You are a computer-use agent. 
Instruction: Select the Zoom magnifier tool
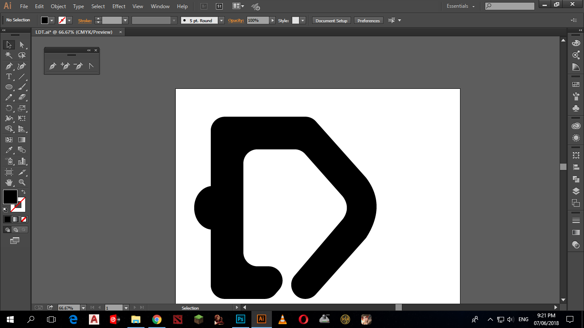click(x=22, y=182)
